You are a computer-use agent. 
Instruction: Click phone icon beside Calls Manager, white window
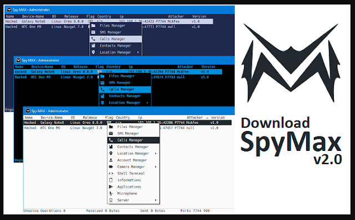[111, 140]
